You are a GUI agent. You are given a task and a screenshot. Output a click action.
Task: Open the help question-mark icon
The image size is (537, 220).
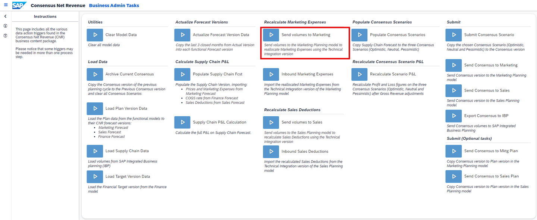[5, 36]
